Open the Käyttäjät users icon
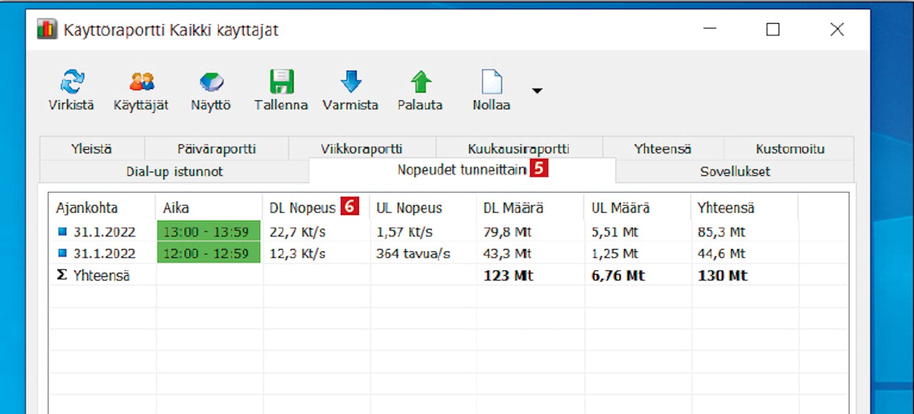The width and height of the screenshot is (914, 414). click(141, 82)
